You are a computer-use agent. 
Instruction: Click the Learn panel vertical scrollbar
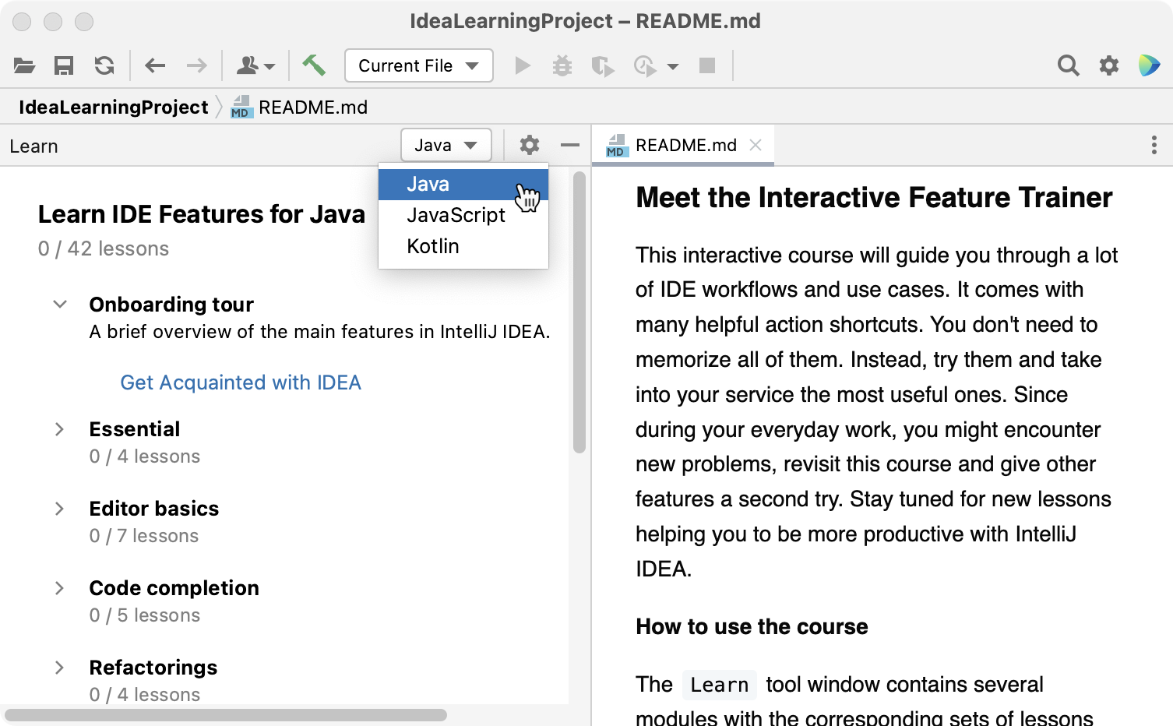point(579,312)
